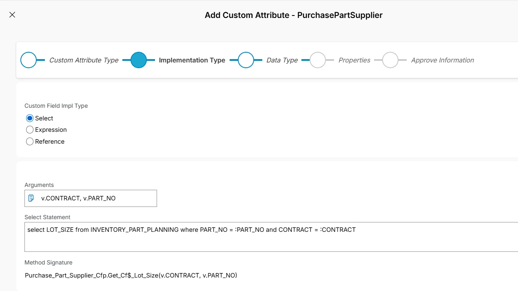
Task: Click the Implementation Type step circle
Action: (139, 60)
